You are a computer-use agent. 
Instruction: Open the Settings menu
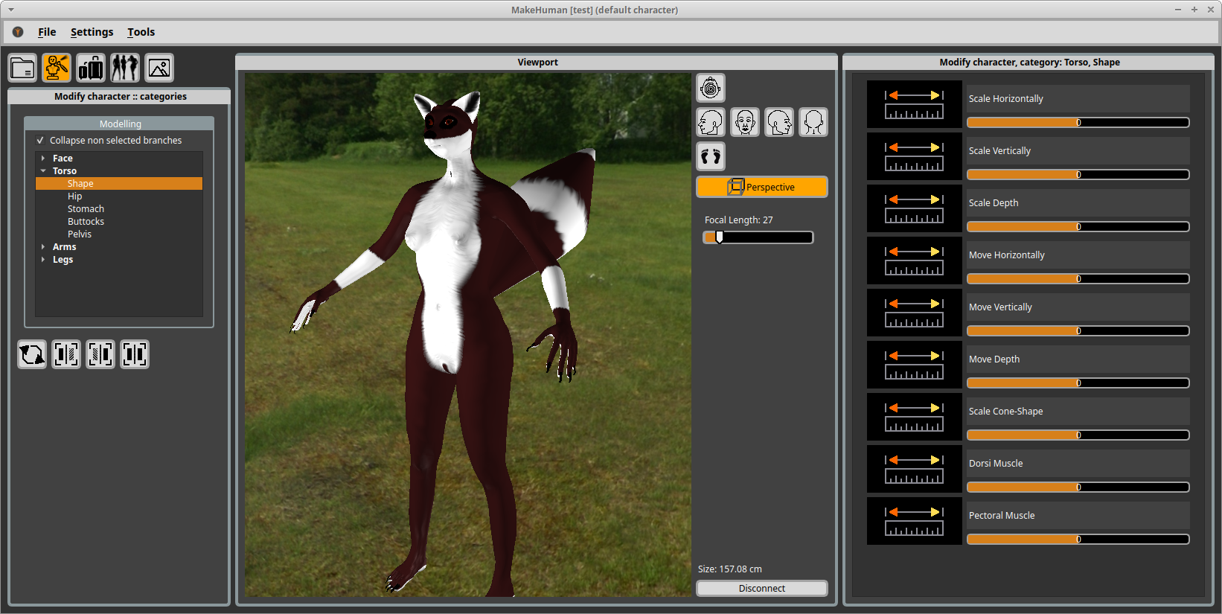pos(92,32)
